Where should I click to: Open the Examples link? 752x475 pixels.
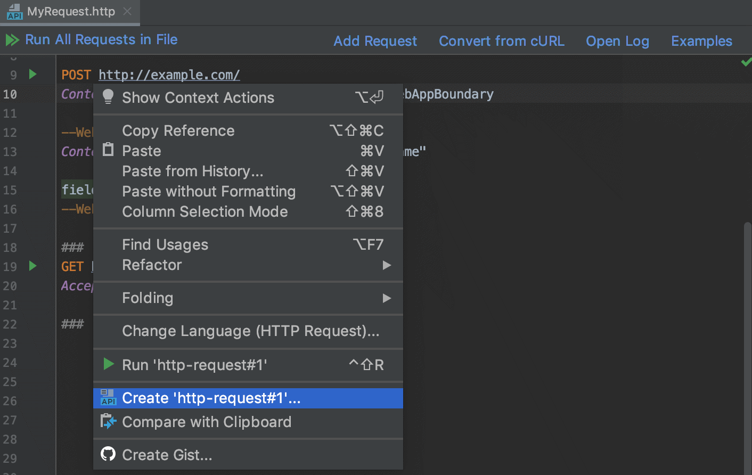click(x=701, y=40)
